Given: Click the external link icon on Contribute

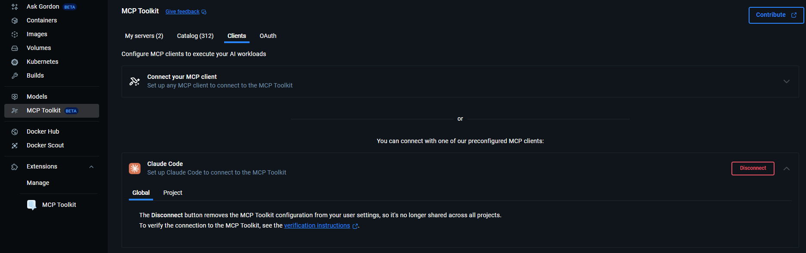Looking at the screenshot, I should point(794,15).
